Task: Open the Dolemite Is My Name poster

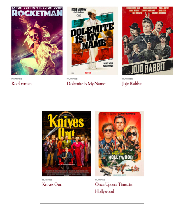Action: tap(92, 41)
